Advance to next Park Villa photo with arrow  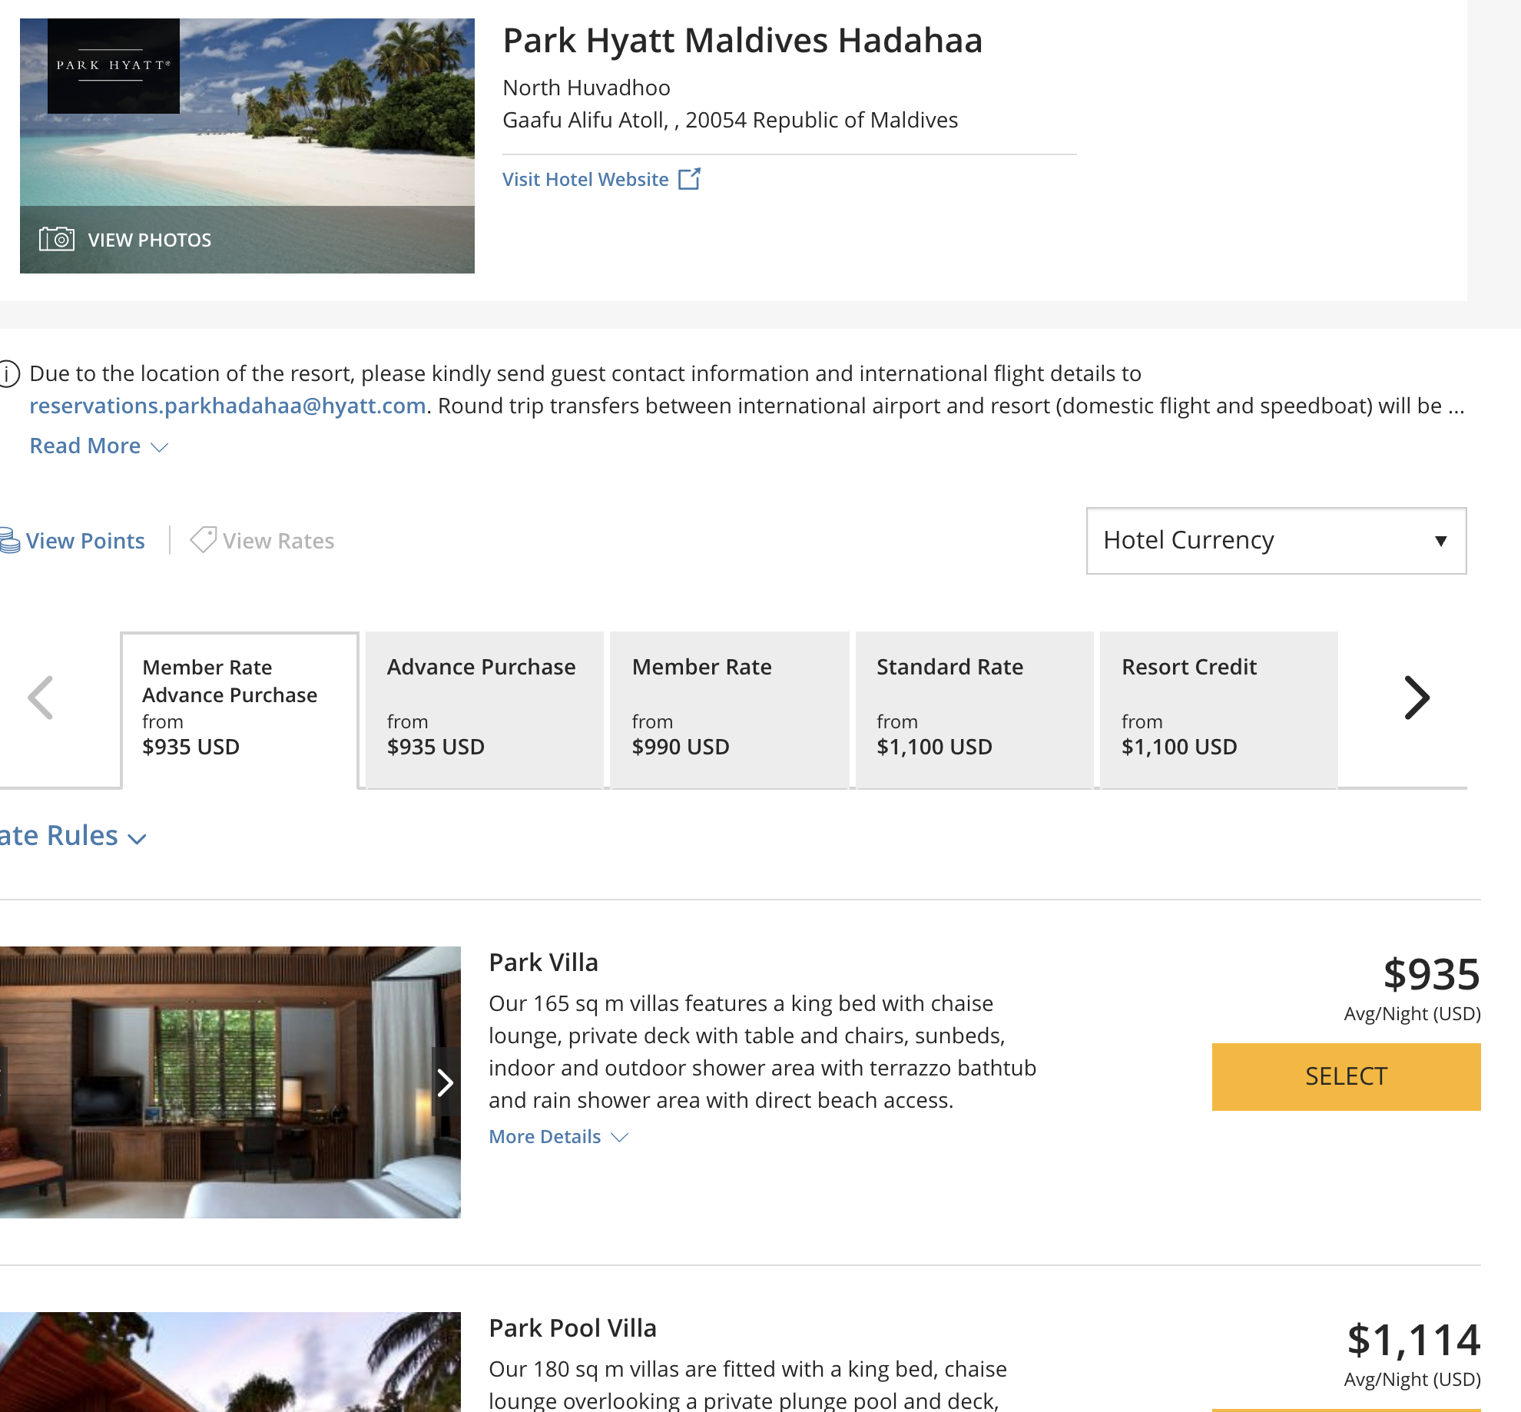446,1083
